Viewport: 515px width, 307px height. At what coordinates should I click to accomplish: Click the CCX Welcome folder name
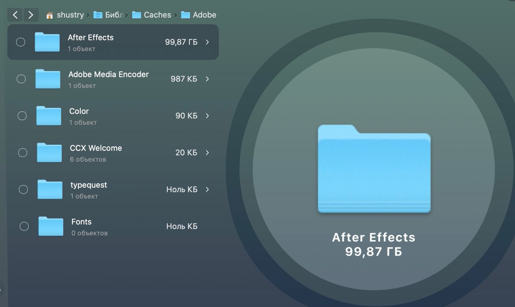coord(96,148)
